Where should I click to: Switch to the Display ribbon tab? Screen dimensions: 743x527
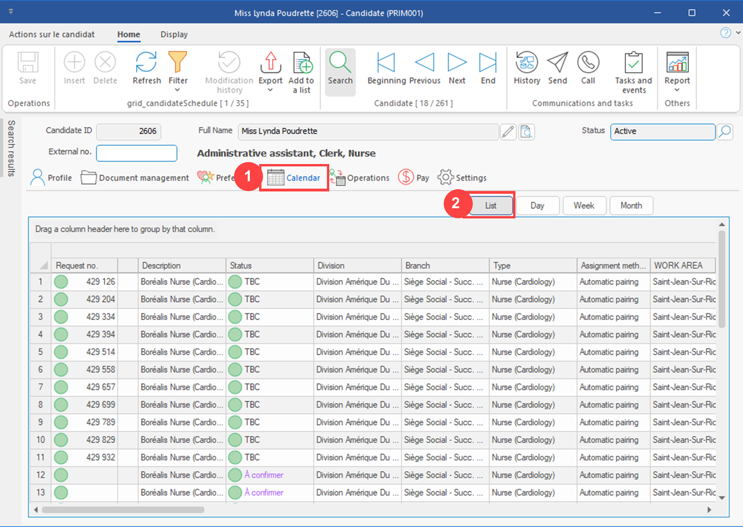(x=174, y=34)
